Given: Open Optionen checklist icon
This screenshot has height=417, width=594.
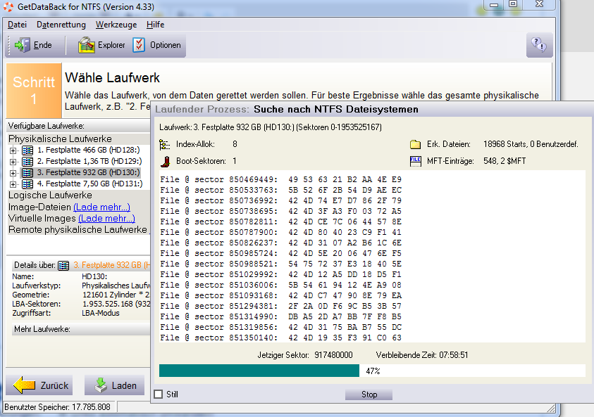Looking at the screenshot, I should coord(139,45).
